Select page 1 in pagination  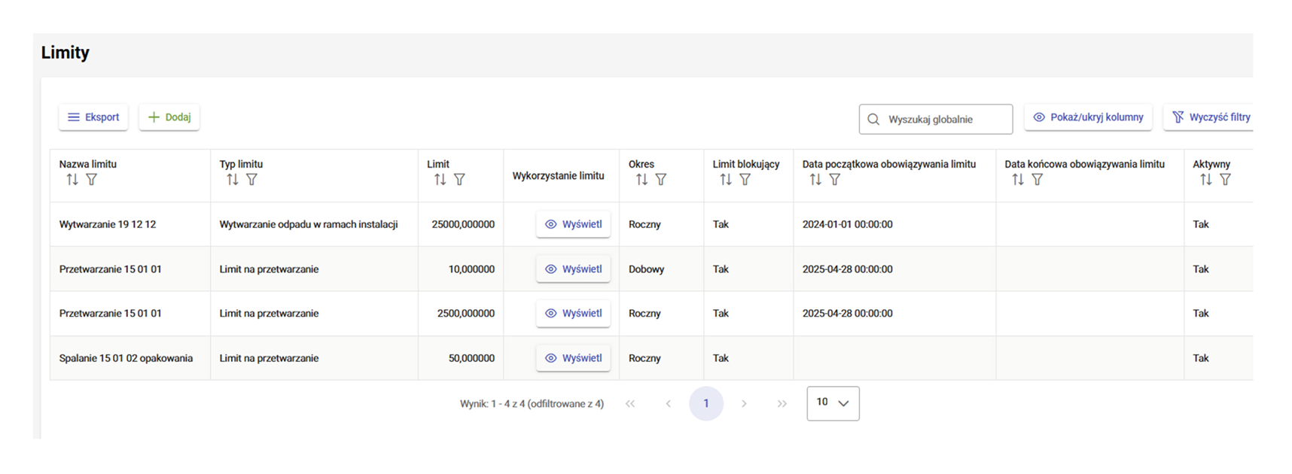tap(705, 403)
